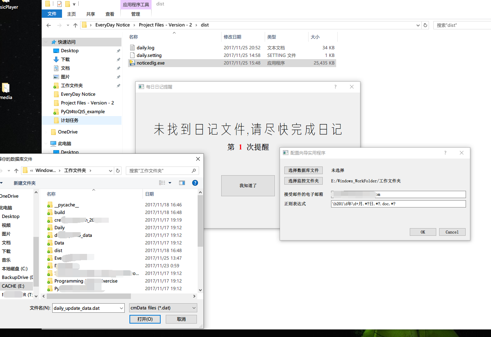
Task: Click the back arrow in Explorer window
Action: tap(49, 25)
